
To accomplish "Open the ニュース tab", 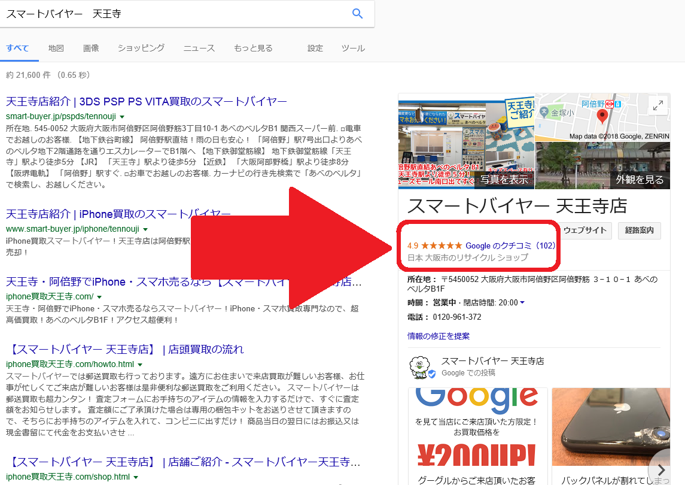I will point(199,48).
